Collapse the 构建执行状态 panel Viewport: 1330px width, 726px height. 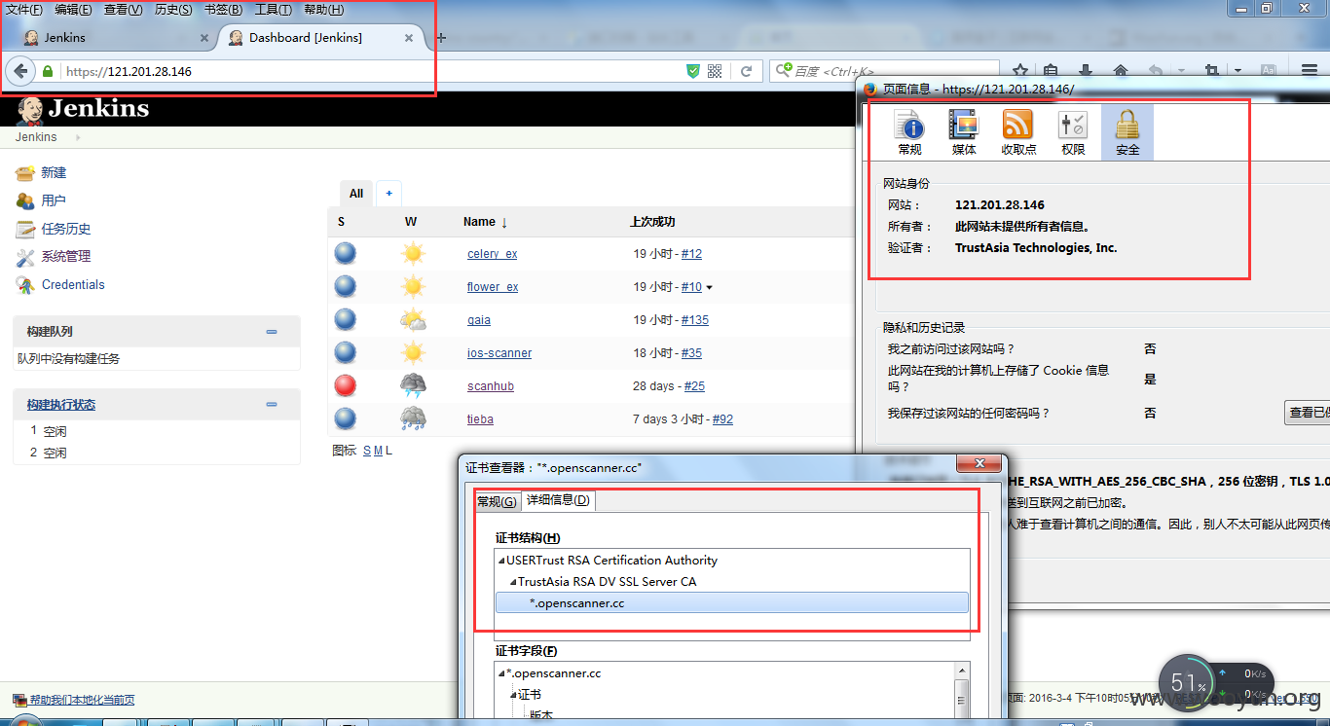click(272, 405)
